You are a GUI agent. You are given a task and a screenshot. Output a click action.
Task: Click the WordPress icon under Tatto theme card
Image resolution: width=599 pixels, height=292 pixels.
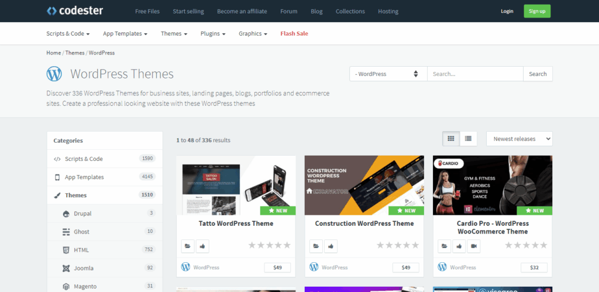[186, 267]
